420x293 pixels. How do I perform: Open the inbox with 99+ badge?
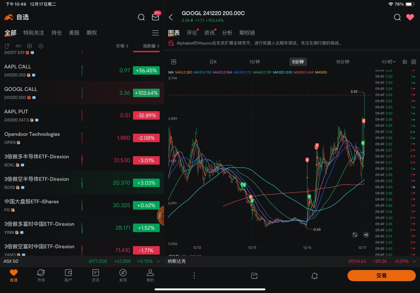(156, 17)
